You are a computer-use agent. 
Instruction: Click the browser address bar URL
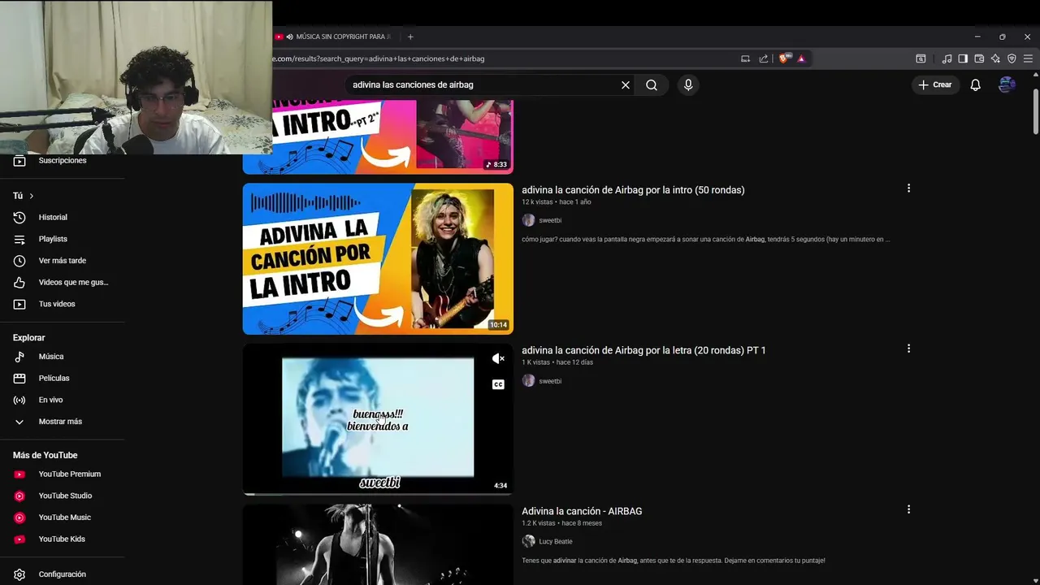tap(379, 58)
